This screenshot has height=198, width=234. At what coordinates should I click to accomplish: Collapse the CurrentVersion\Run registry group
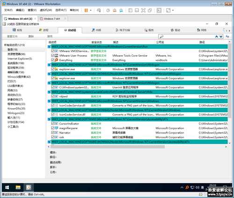[x=49, y=46]
